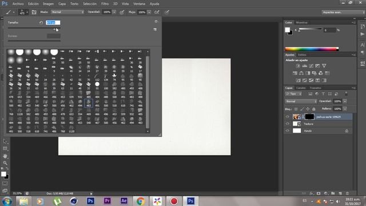366x206 pixels.
Task: Toggle layer filtering switch
Action: [346, 94]
